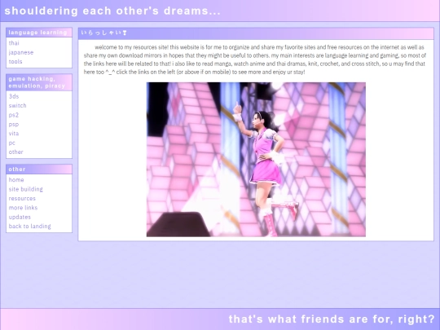Screen dimensions: 440x330
Task: Click the pink idol dancer image
Action: [x=256, y=160]
